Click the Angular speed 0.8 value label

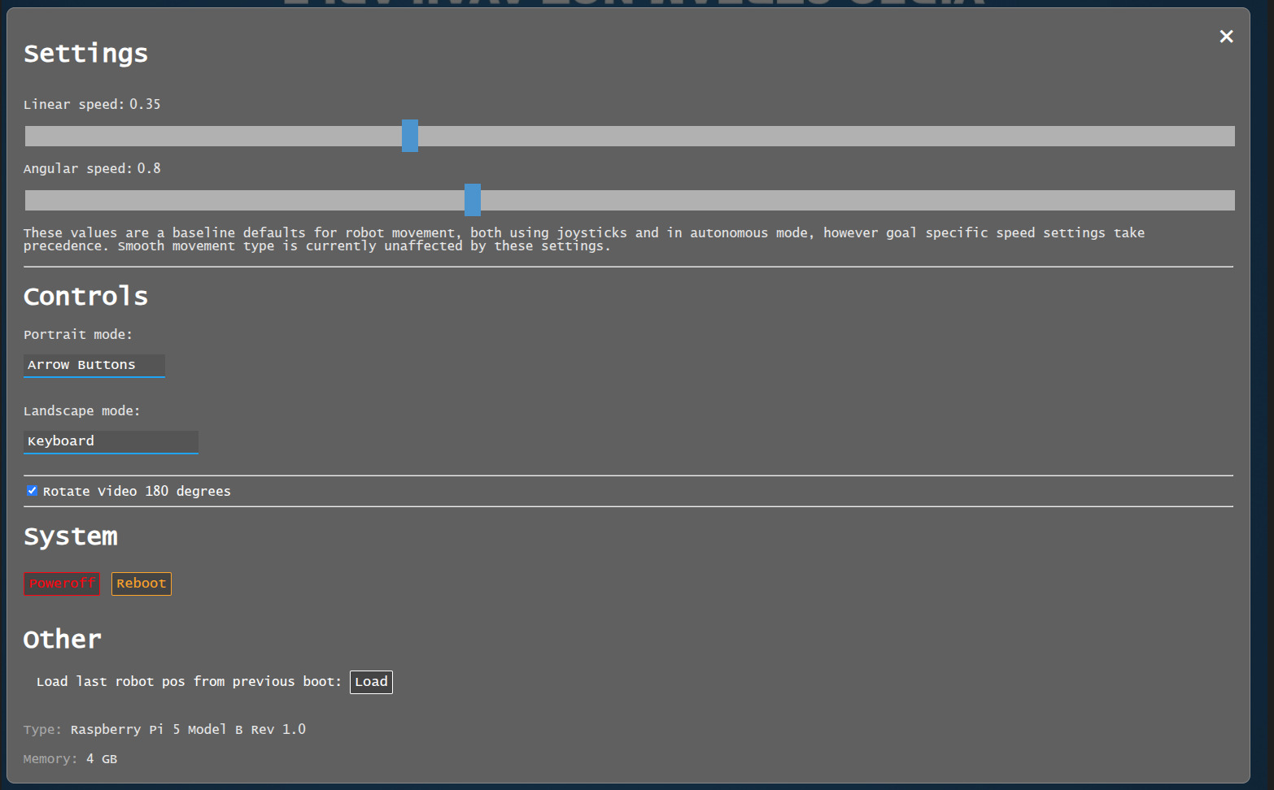pos(148,168)
